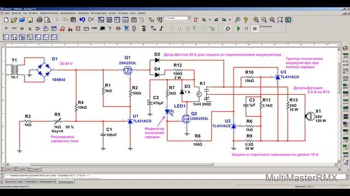
Task: Print the circuit
Action: 39,20
